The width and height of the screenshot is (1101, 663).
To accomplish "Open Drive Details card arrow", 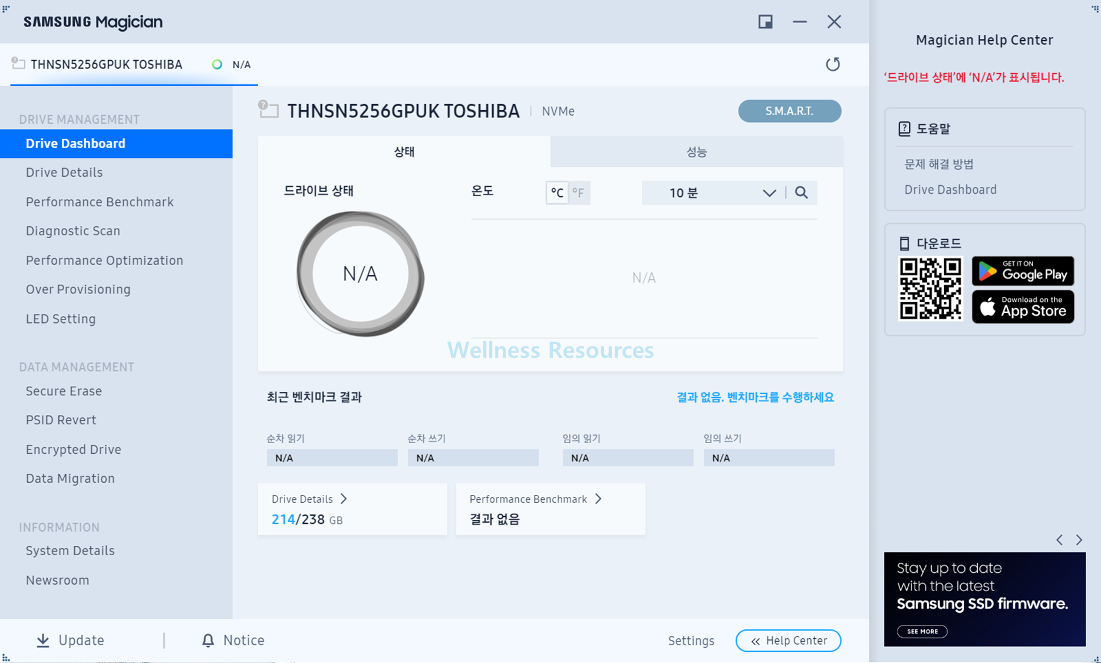I will point(344,499).
